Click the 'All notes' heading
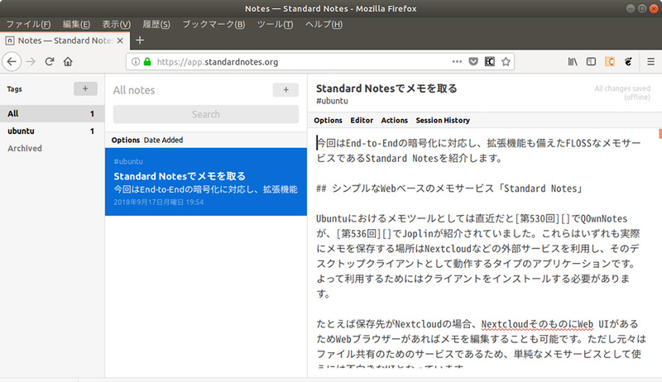 coord(134,90)
